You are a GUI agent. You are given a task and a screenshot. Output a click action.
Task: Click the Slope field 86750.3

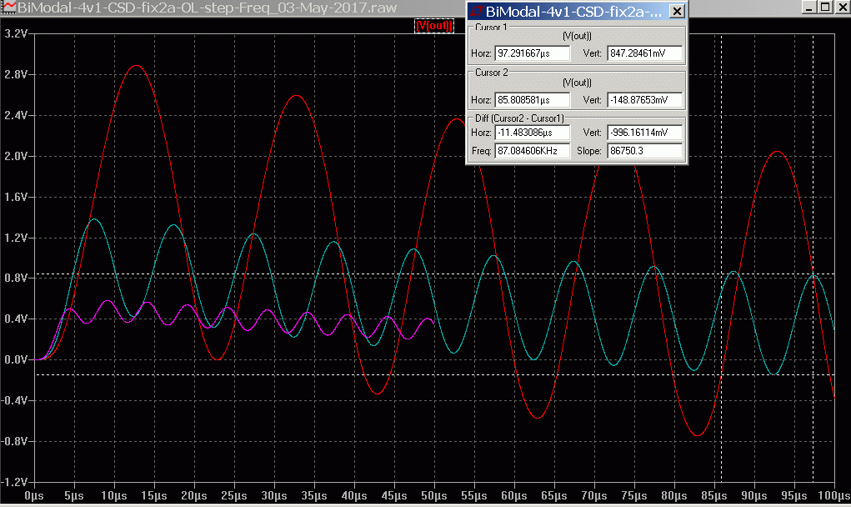click(x=645, y=151)
